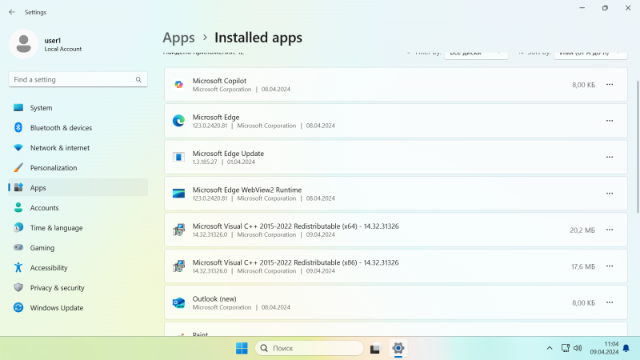The image size is (640, 360).
Task: Open the volume speaker tray icon
Action: [x=578, y=348]
